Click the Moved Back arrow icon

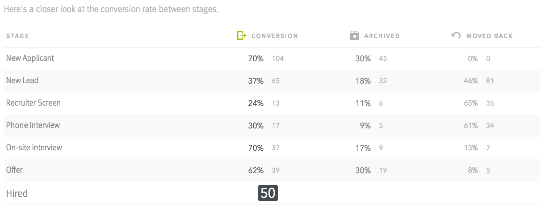point(456,35)
